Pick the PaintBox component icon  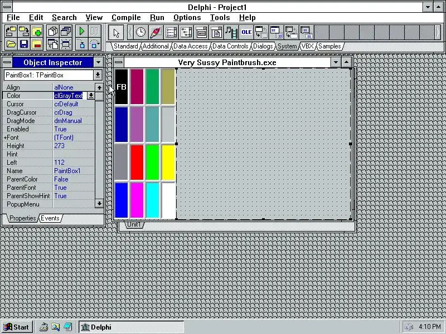tap(156, 32)
